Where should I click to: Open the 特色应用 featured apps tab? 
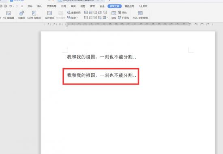point(129,6)
